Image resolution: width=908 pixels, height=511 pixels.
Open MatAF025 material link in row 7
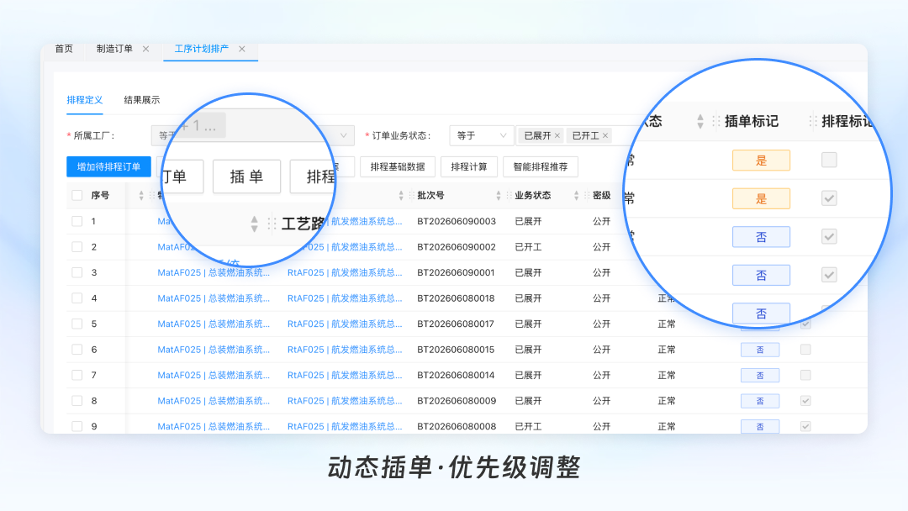point(214,375)
